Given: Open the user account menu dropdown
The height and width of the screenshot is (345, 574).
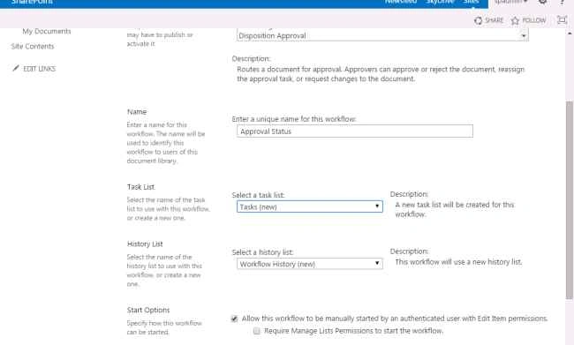Looking at the screenshot, I should tap(510, 2).
